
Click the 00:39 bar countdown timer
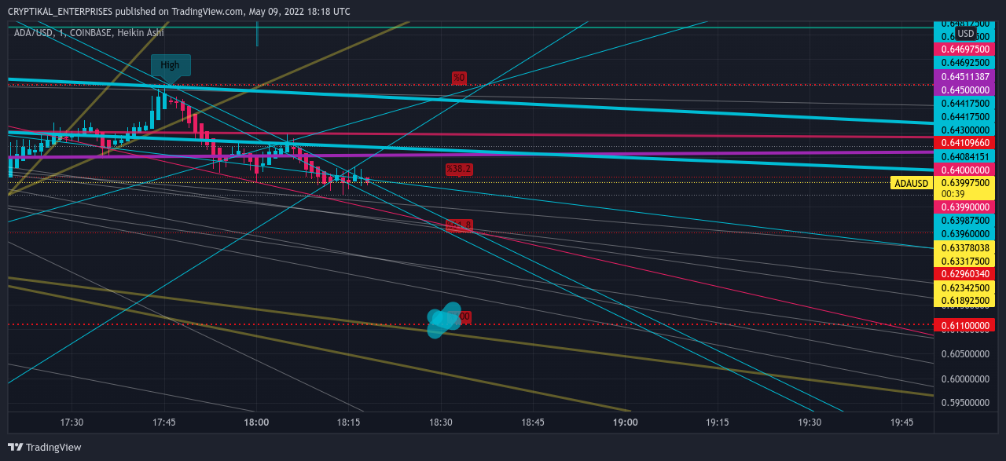(953, 194)
